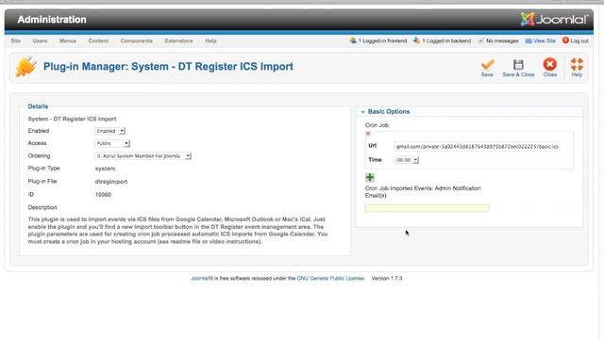The height and width of the screenshot is (339, 604).
Task: Click the No messages text
Action: tap(502, 40)
